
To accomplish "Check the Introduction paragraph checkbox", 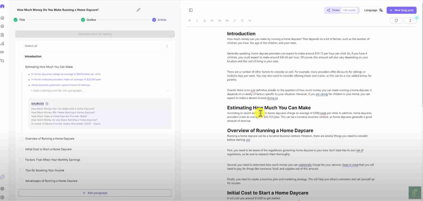I will pyautogui.click(x=22, y=56).
